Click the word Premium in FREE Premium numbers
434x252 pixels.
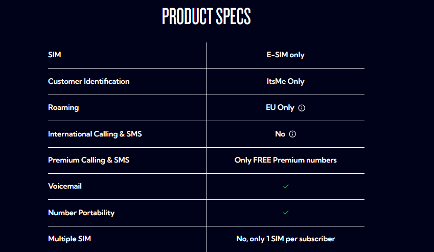288,160
